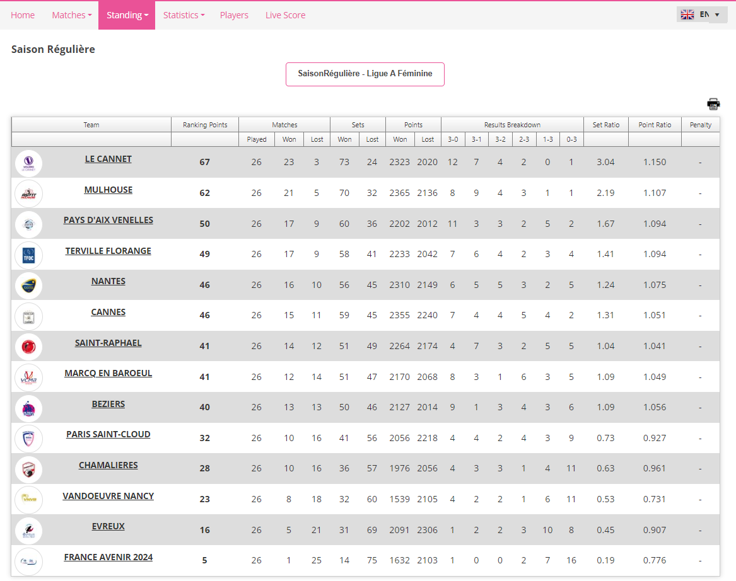The image size is (736, 581).
Task: Click Chamalieres' 0.63 set ratio
Action: (x=605, y=468)
